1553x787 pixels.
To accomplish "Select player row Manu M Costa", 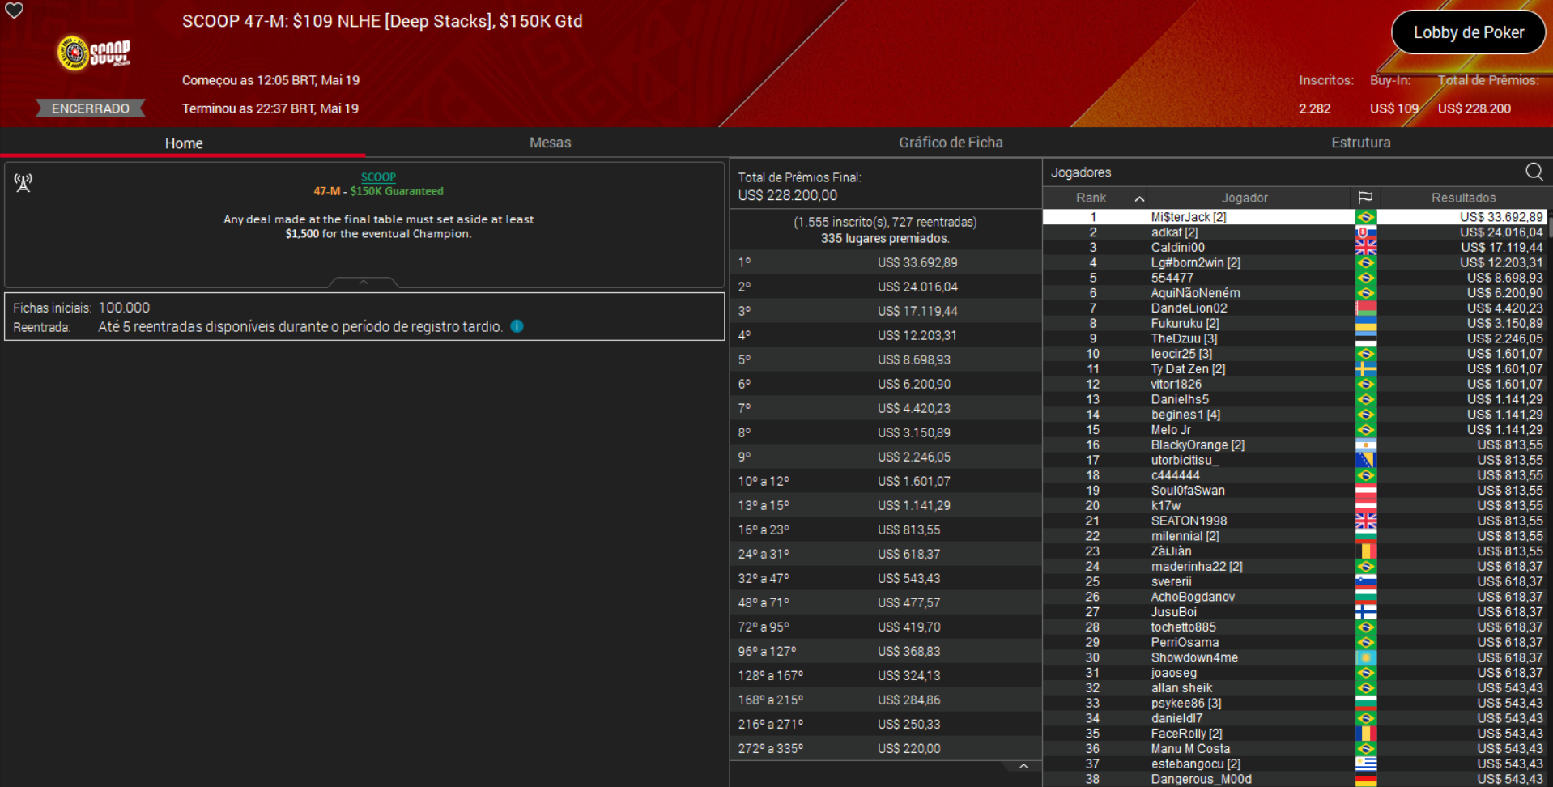I will pos(1294,749).
